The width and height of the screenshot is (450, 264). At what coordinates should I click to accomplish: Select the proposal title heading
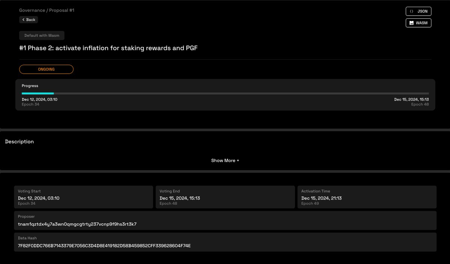tap(109, 48)
